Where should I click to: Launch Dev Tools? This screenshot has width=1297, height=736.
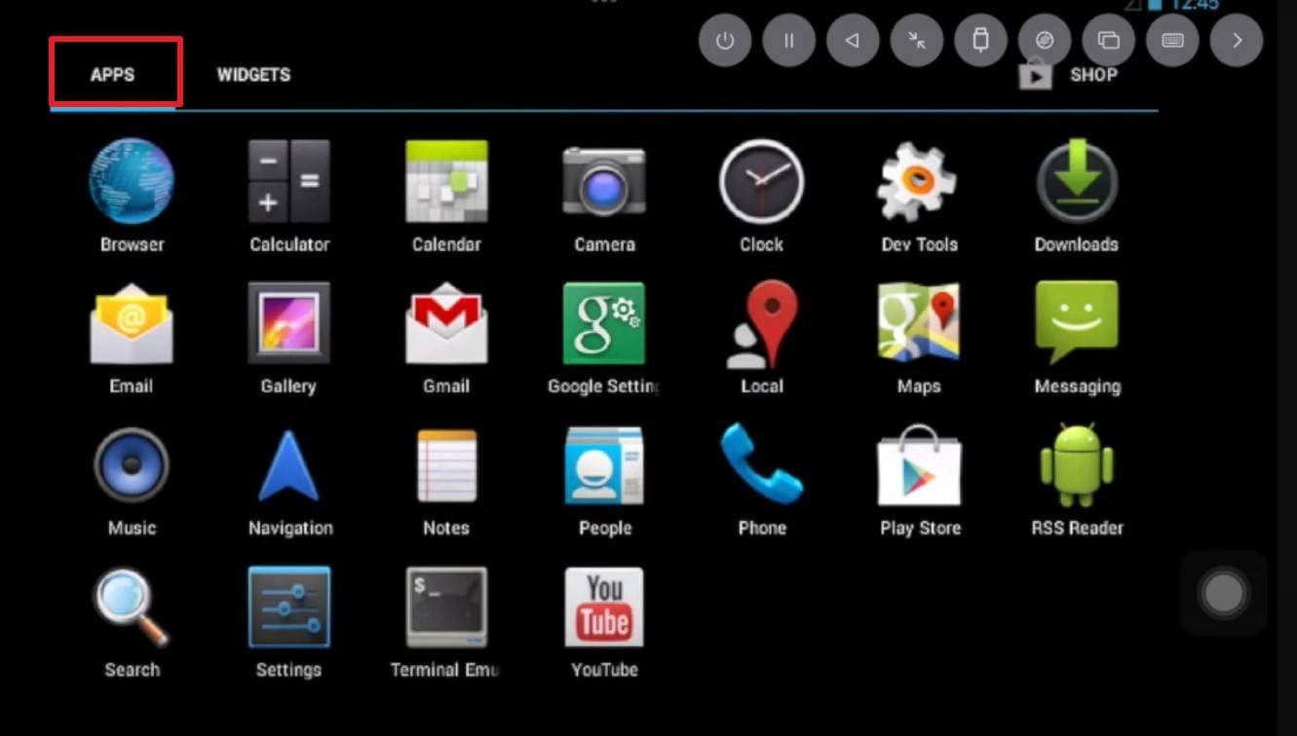tap(919, 182)
